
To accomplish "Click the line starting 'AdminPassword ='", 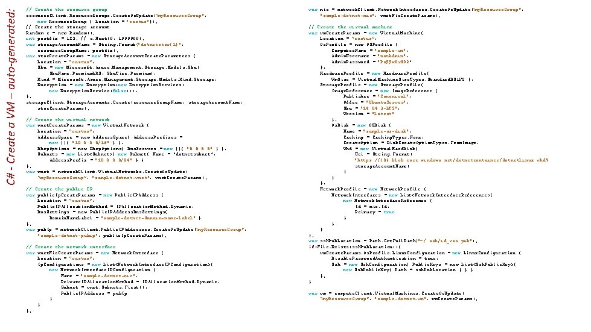I will tap(372, 61).
